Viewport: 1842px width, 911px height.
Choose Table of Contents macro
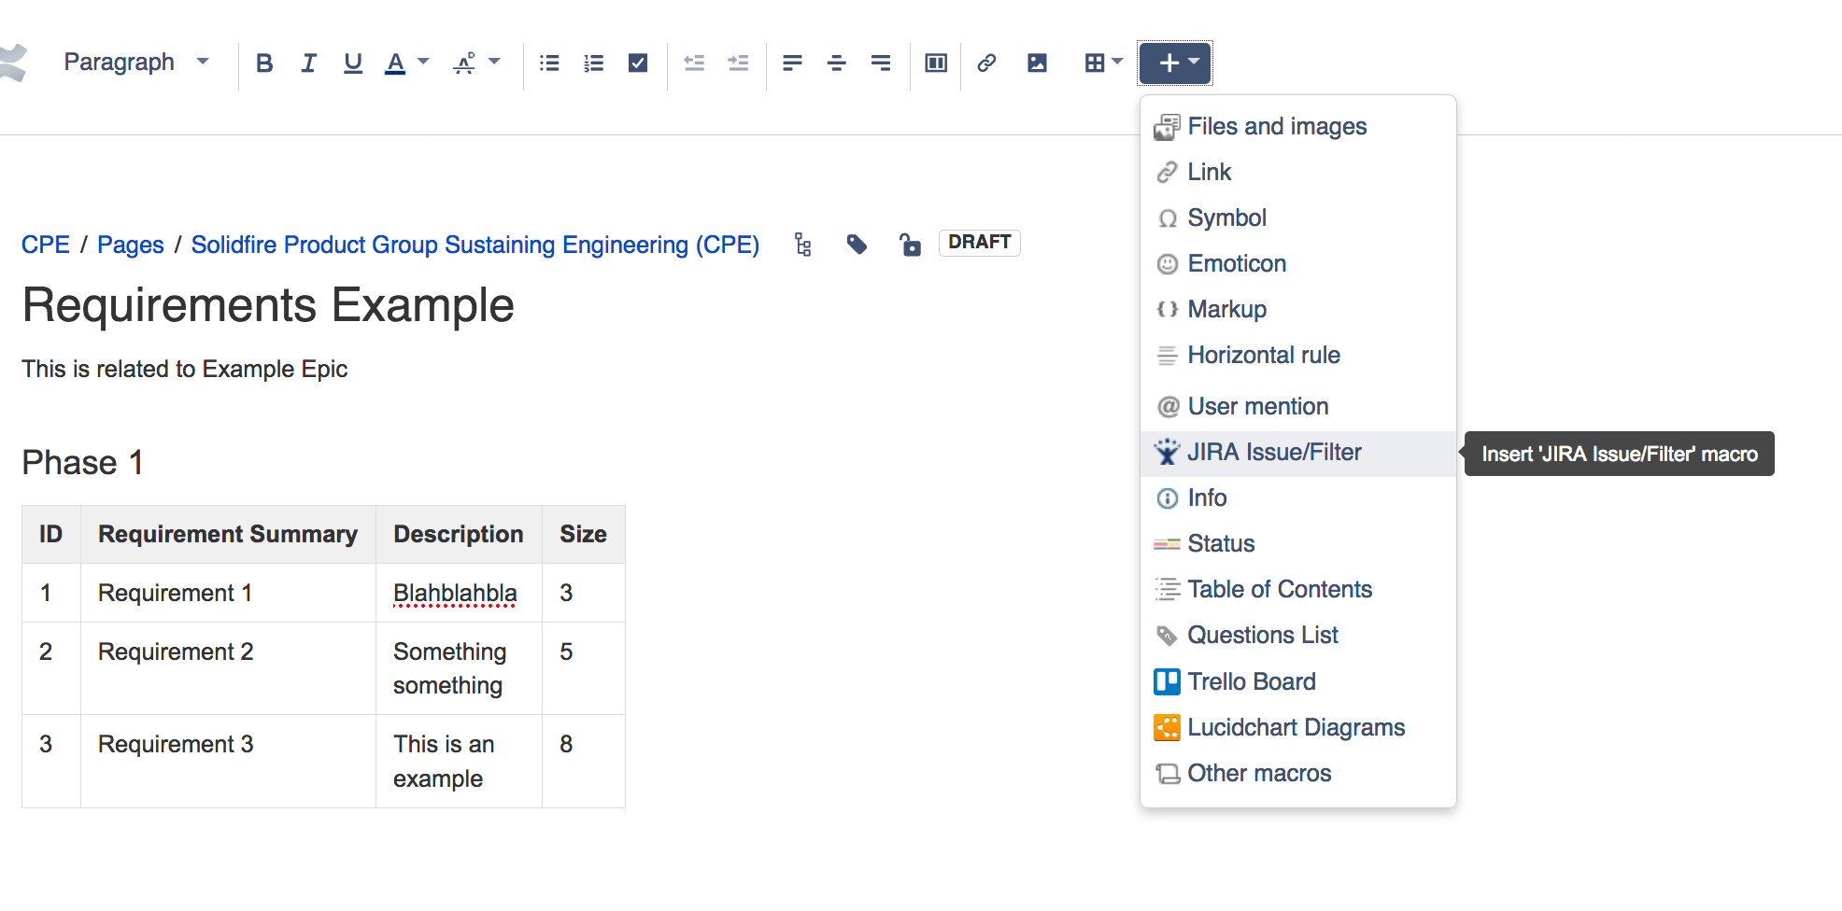1280,589
